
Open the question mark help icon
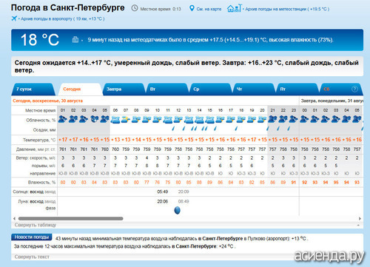(354, 89)
